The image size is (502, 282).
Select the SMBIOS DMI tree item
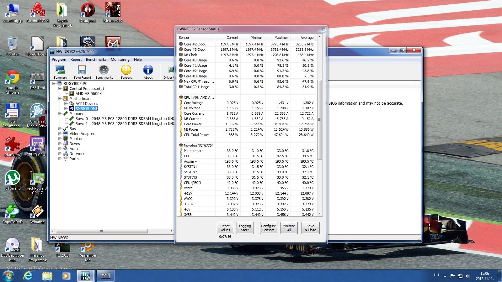coord(86,109)
